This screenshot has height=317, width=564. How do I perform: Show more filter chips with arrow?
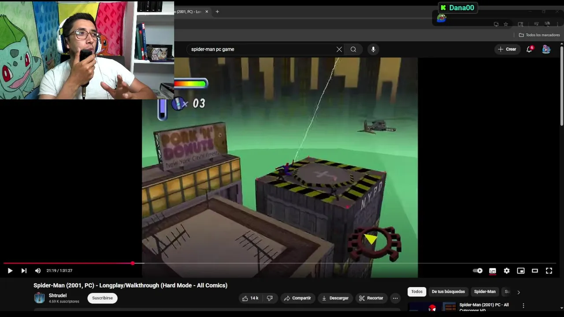pyautogui.click(x=519, y=292)
